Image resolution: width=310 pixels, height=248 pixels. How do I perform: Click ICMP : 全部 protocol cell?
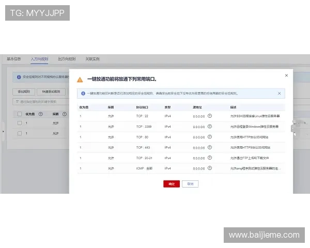coord(144,168)
